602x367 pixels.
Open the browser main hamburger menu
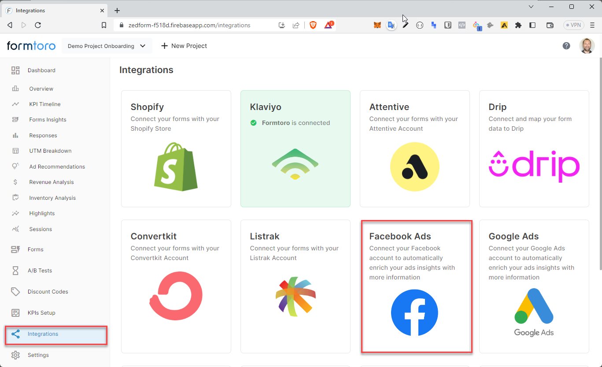pyautogui.click(x=592, y=25)
